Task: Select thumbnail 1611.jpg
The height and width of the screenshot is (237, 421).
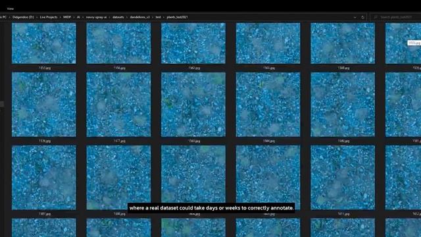Action: point(343,178)
